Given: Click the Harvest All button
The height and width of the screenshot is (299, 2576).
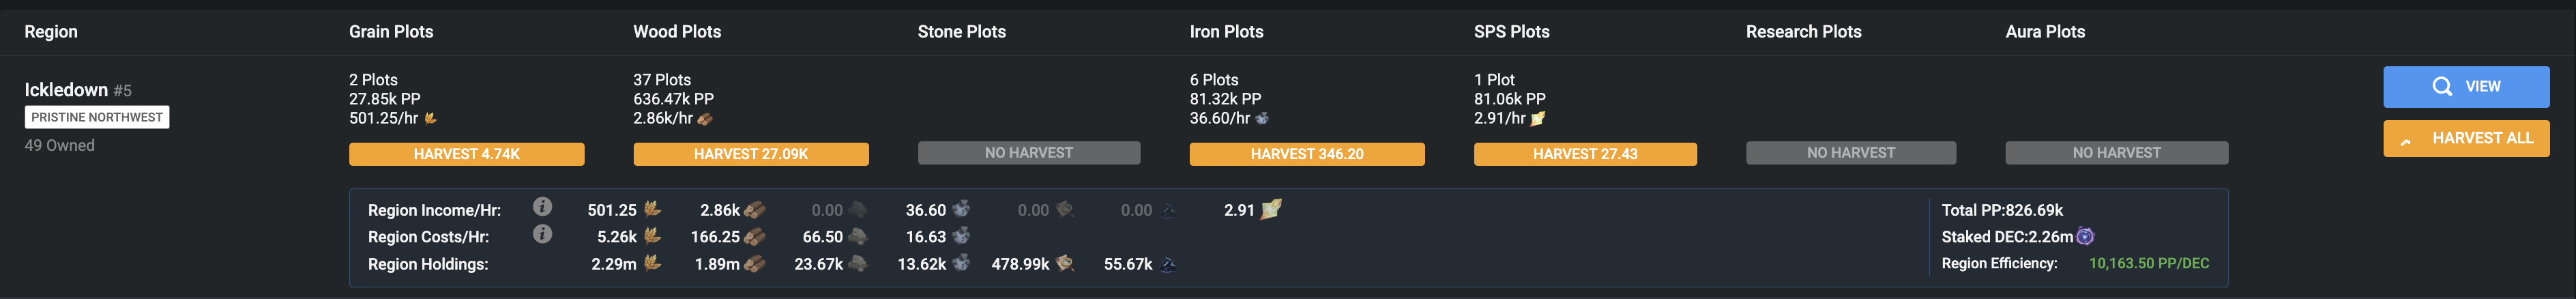Looking at the screenshot, I should pyautogui.click(x=2466, y=139).
